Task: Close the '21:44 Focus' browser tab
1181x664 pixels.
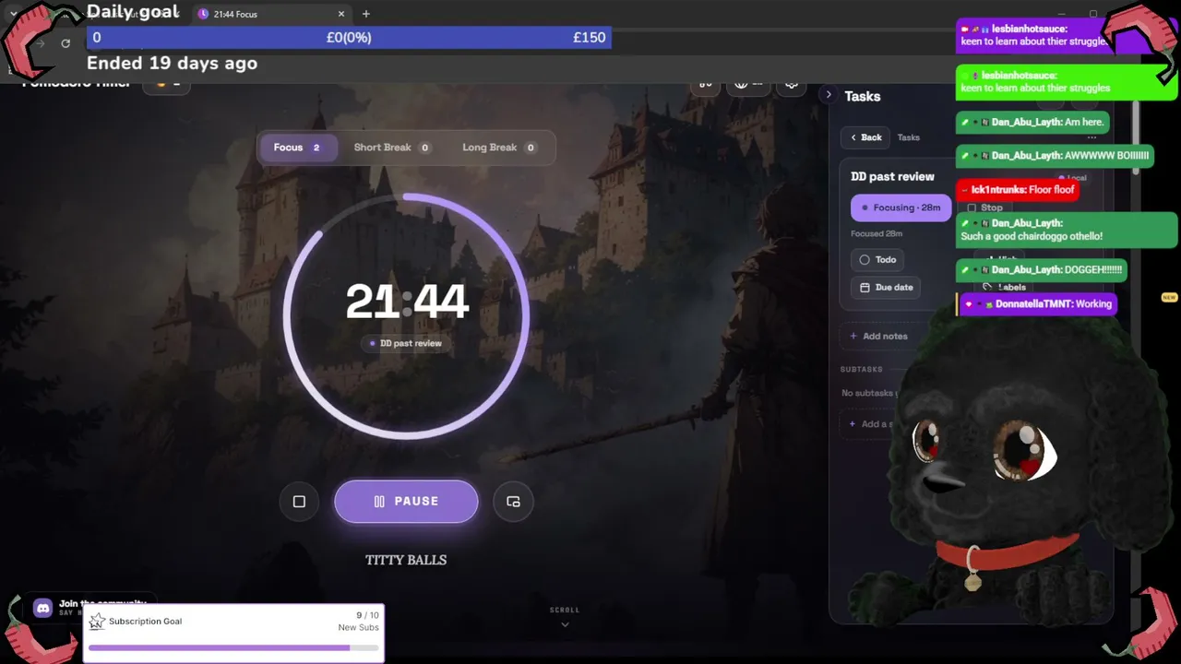Action: 341,14
